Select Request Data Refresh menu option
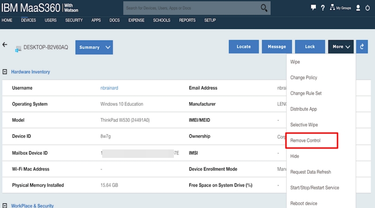Image resolution: width=375 pixels, height=208 pixels. pos(310,172)
